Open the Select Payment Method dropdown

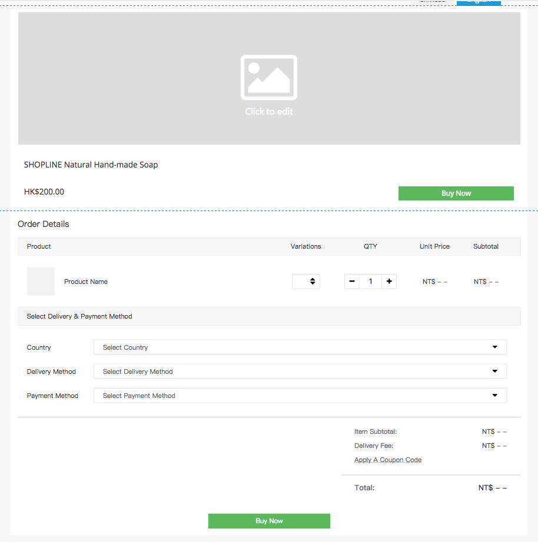(300, 396)
